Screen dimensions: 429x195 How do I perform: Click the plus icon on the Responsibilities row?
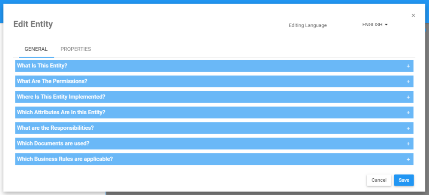[x=408, y=128]
